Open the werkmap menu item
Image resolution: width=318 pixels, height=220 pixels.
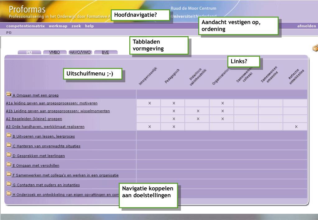click(58, 26)
